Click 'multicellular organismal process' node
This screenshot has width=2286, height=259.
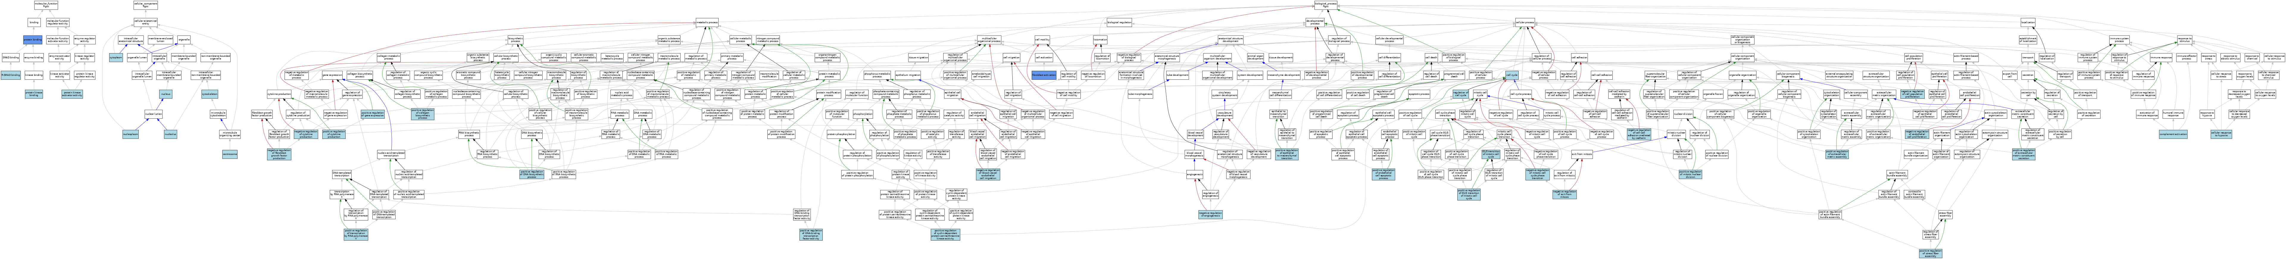[x=989, y=40]
